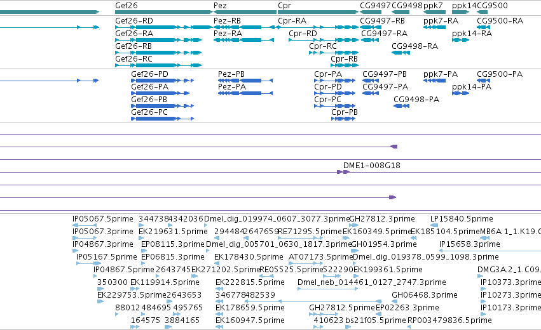Click the DME1-008G18 feature label
The height and width of the screenshot is (330, 541).
coord(372,166)
